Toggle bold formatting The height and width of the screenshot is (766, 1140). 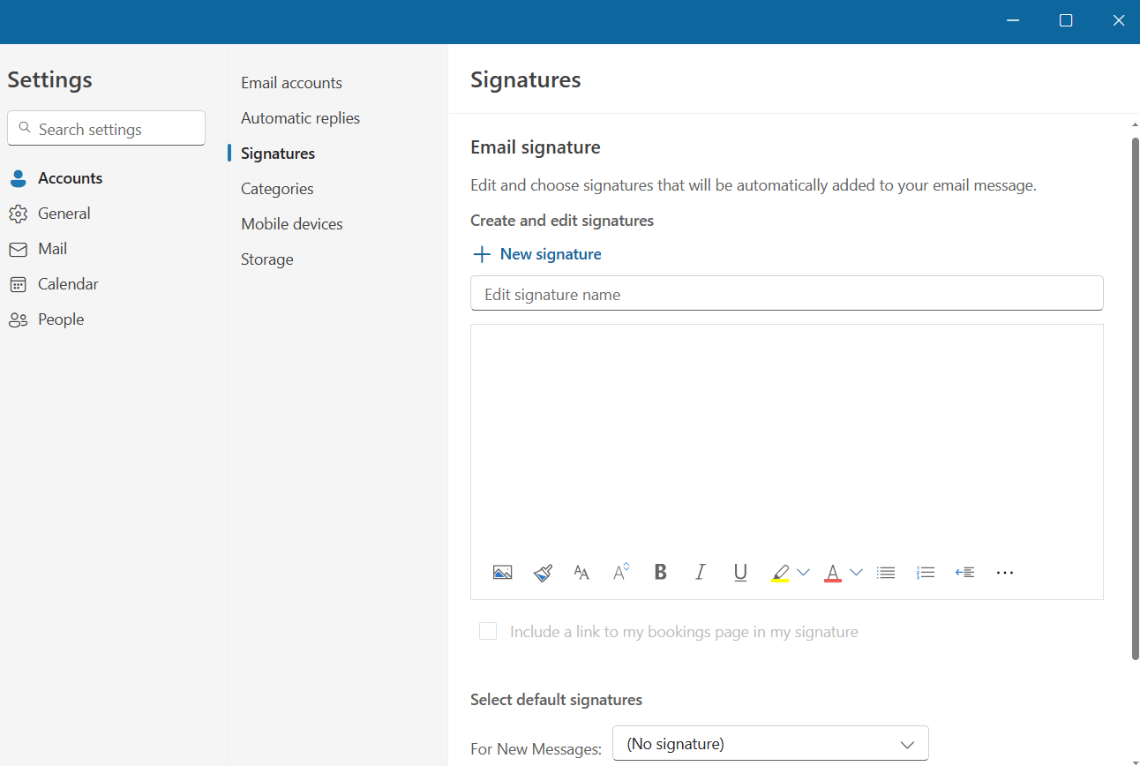pos(660,573)
